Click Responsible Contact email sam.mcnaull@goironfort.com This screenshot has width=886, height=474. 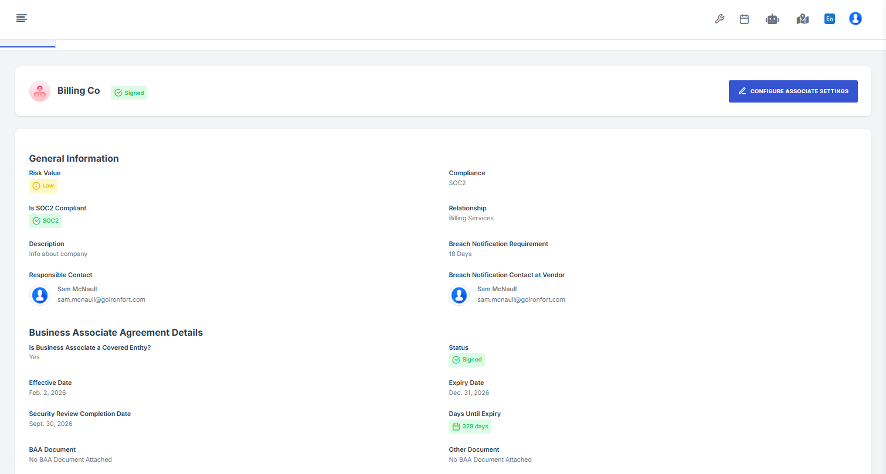click(101, 299)
